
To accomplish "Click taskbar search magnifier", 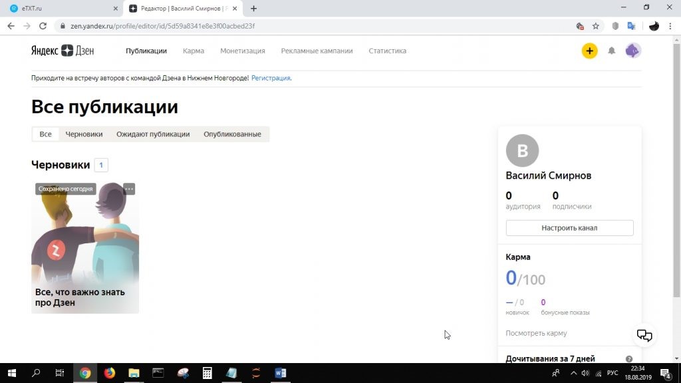I will (x=36, y=373).
